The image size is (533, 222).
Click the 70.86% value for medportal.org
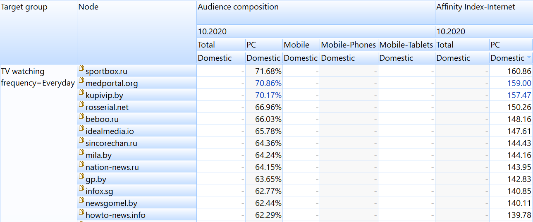[x=268, y=84]
